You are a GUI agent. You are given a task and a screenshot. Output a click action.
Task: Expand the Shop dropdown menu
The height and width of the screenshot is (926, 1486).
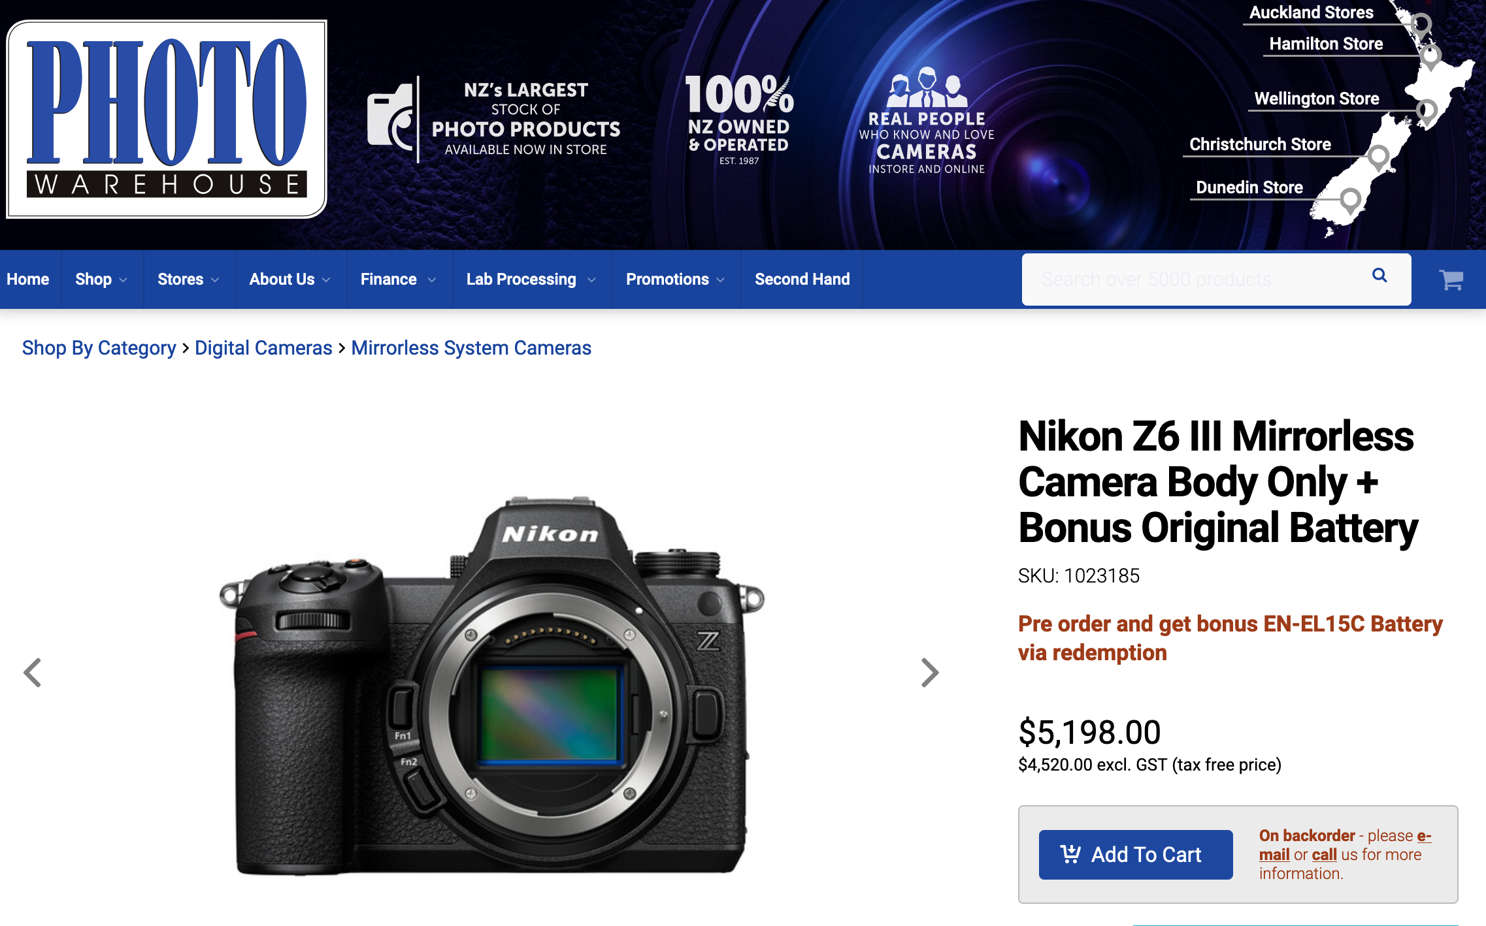coord(101,279)
